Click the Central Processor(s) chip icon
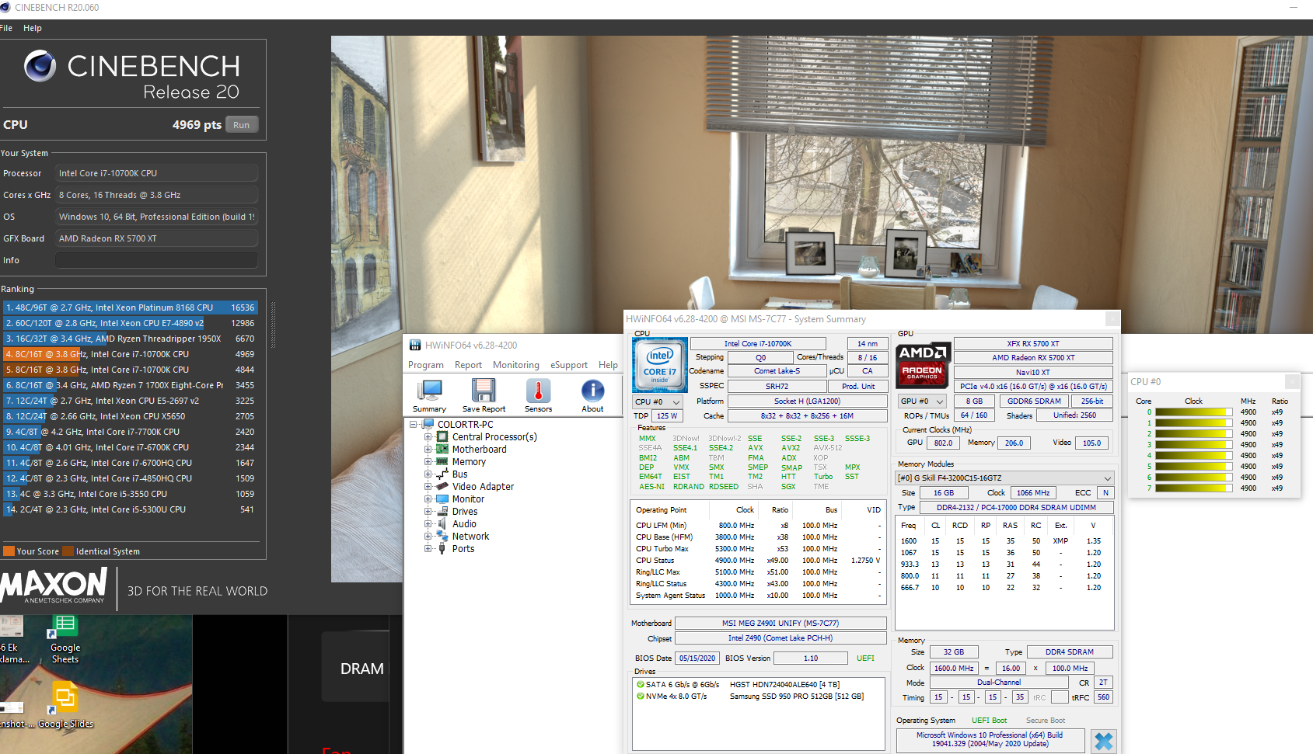The width and height of the screenshot is (1313, 754). (x=442, y=436)
